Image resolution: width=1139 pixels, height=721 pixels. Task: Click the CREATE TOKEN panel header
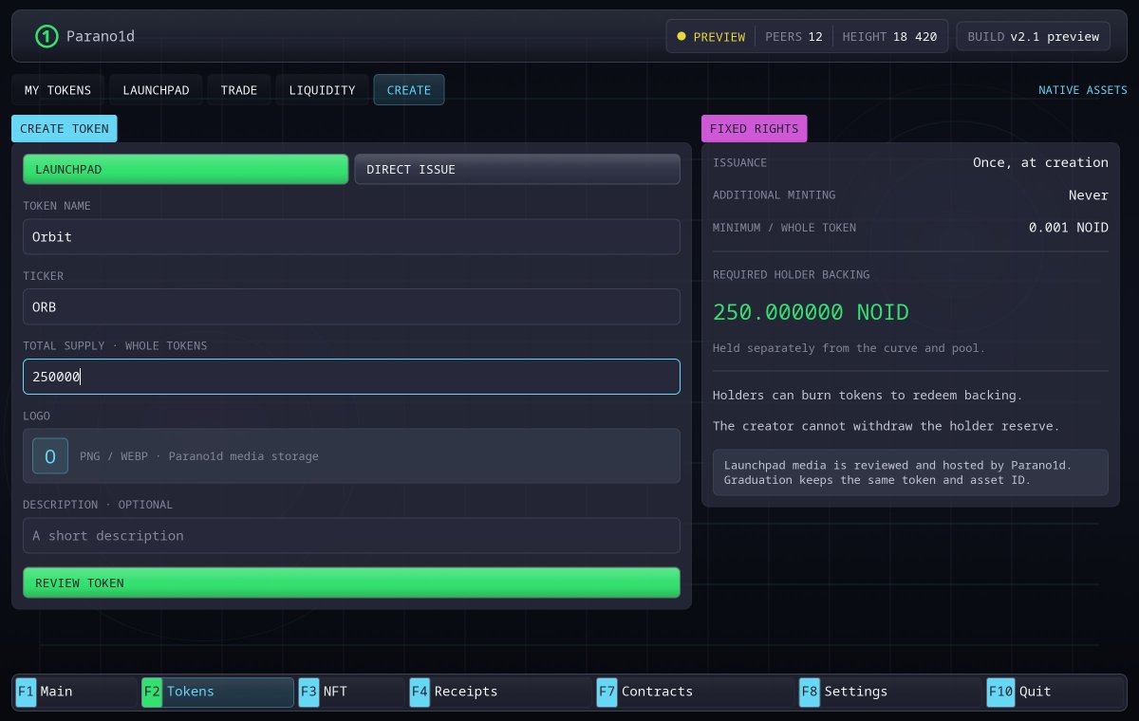tap(65, 129)
